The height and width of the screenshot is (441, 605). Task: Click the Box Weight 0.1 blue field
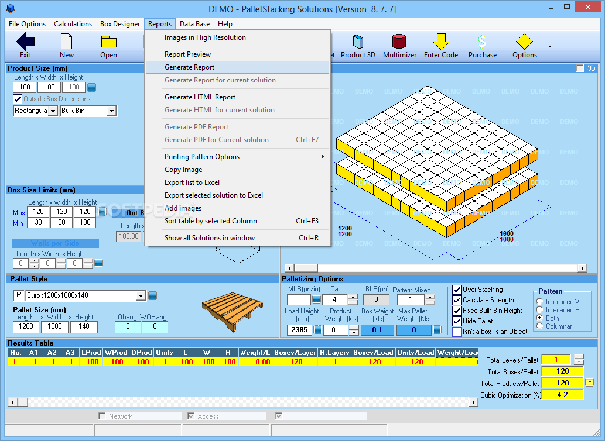click(377, 330)
